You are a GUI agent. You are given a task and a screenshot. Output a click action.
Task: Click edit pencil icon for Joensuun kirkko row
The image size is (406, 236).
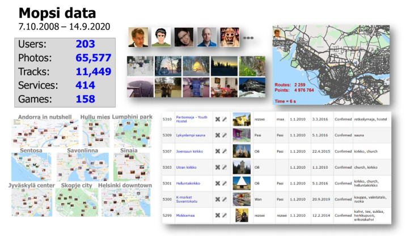(x=225, y=152)
